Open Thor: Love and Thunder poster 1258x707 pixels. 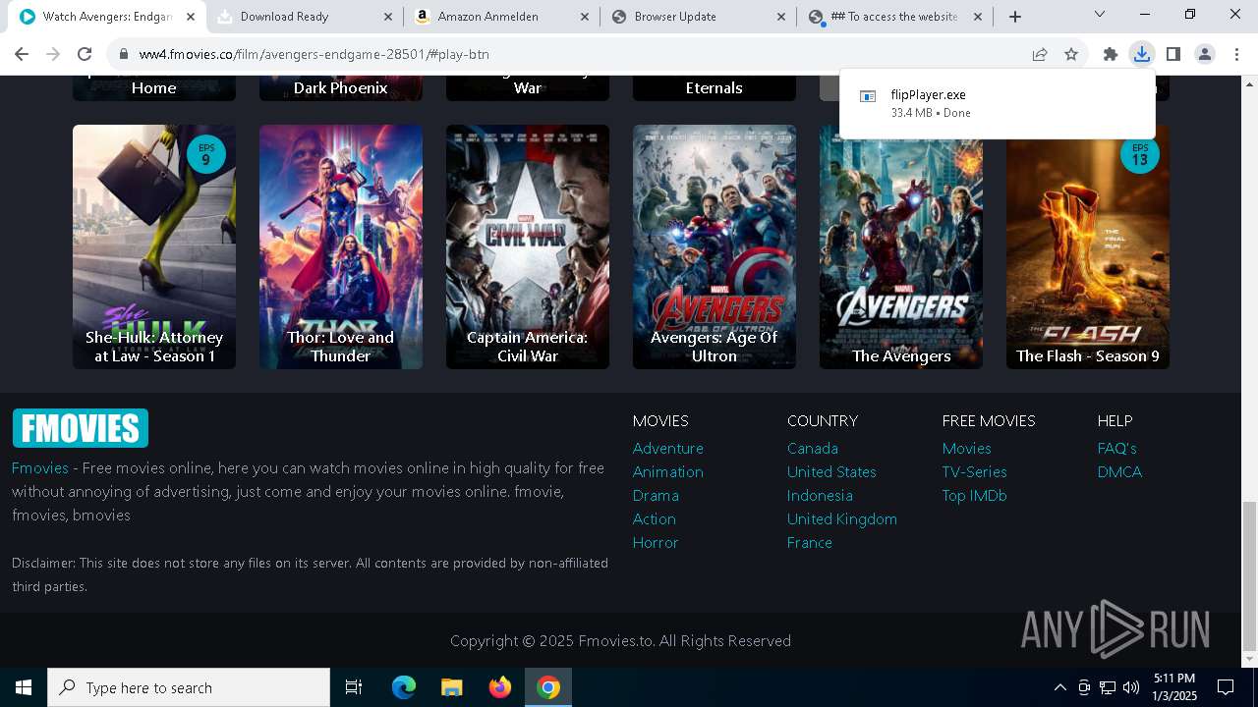[x=341, y=246]
